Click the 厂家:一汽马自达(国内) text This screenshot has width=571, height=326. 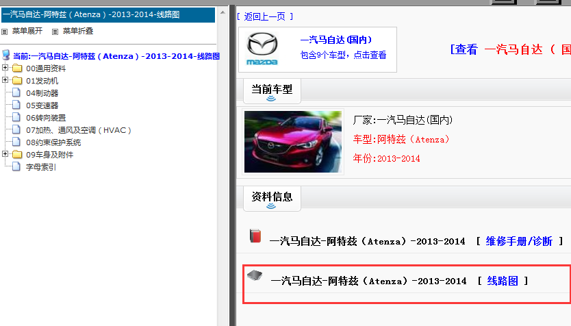click(403, 120)
